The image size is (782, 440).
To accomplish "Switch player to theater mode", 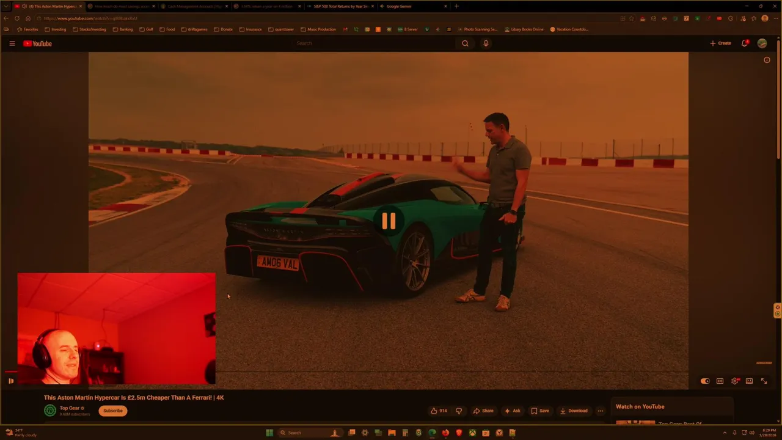I will [749, 381].
